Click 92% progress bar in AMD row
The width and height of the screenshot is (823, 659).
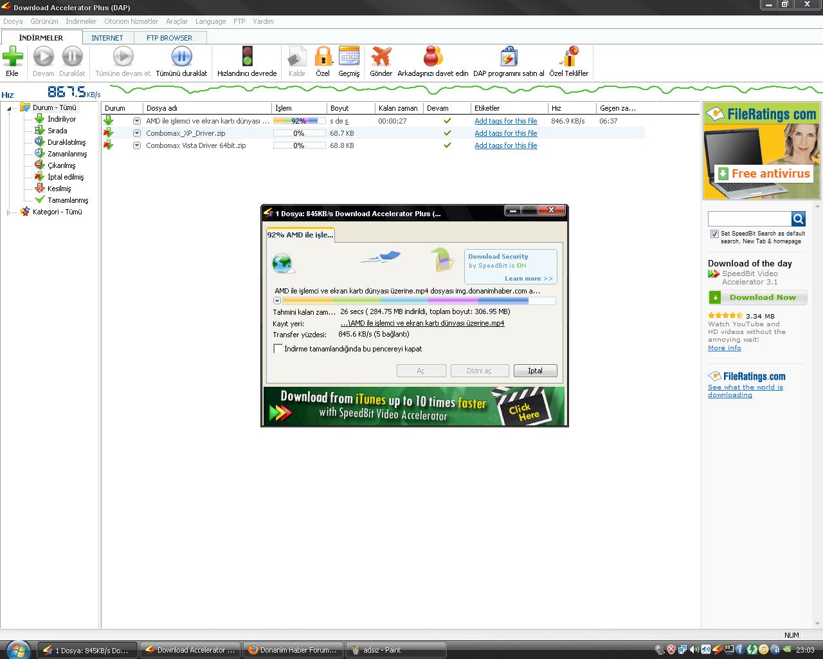pos(299,121)
